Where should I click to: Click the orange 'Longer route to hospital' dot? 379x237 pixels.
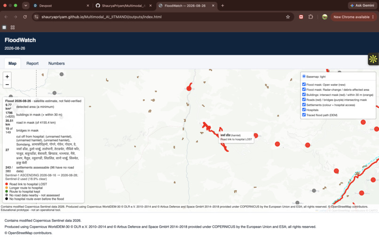click(7, 188)
